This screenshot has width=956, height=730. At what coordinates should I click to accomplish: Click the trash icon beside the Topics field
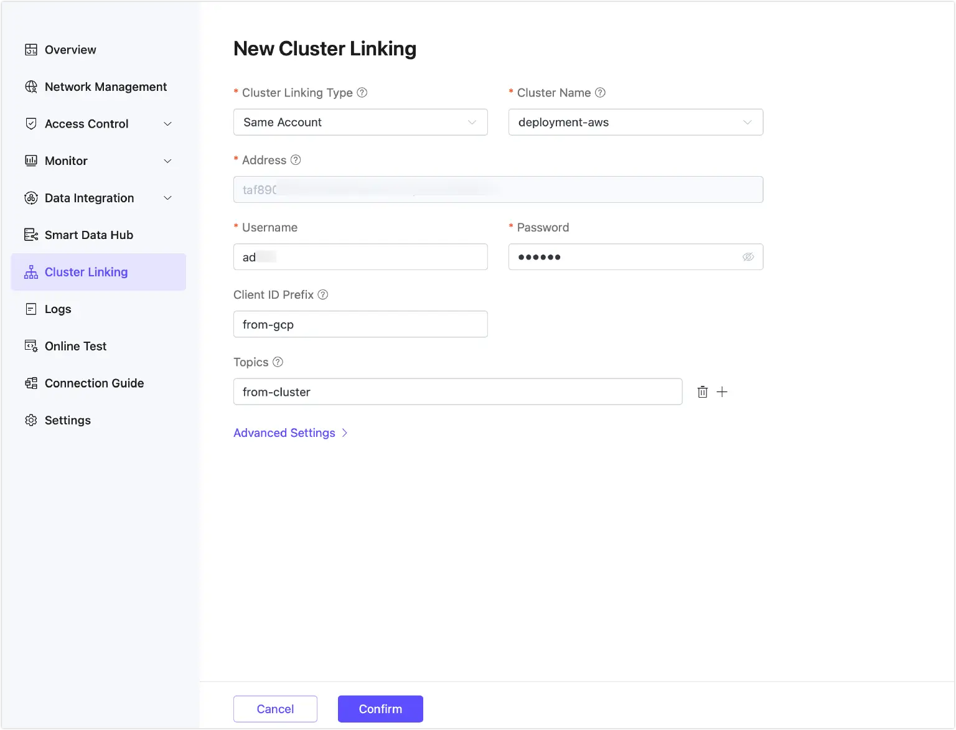[x=702, y=392]
